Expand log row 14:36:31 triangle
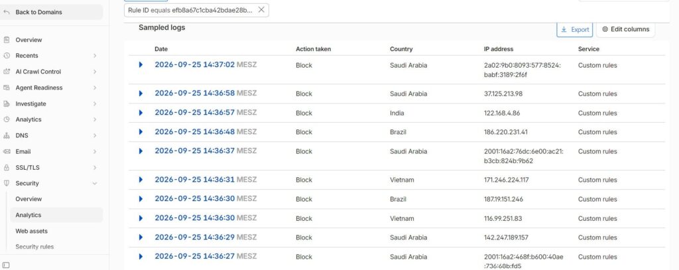 click(x=141, y=179)
